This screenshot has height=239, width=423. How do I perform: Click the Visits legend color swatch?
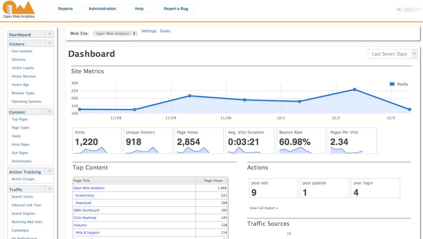coord(392,84)
